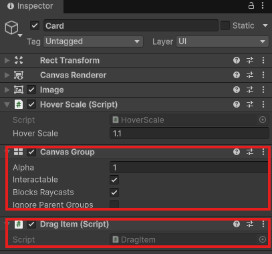Open Canvas Renderer more options menu
This screenshot has width=272, height=254.
pos(263,75)
